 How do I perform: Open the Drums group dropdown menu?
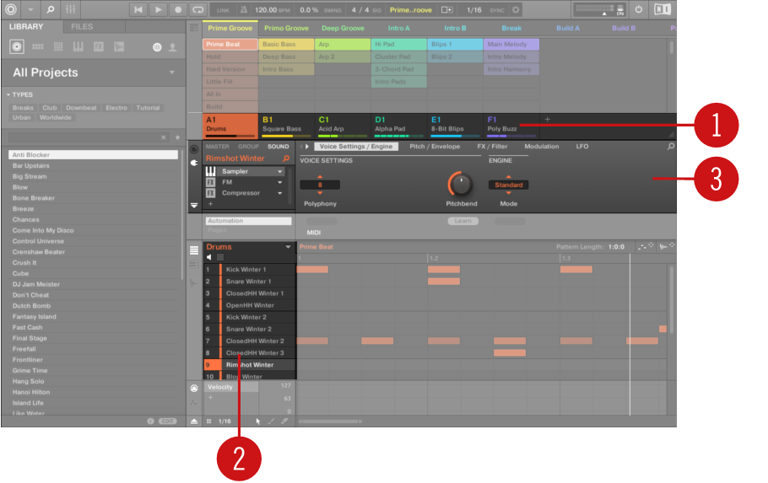289,247
